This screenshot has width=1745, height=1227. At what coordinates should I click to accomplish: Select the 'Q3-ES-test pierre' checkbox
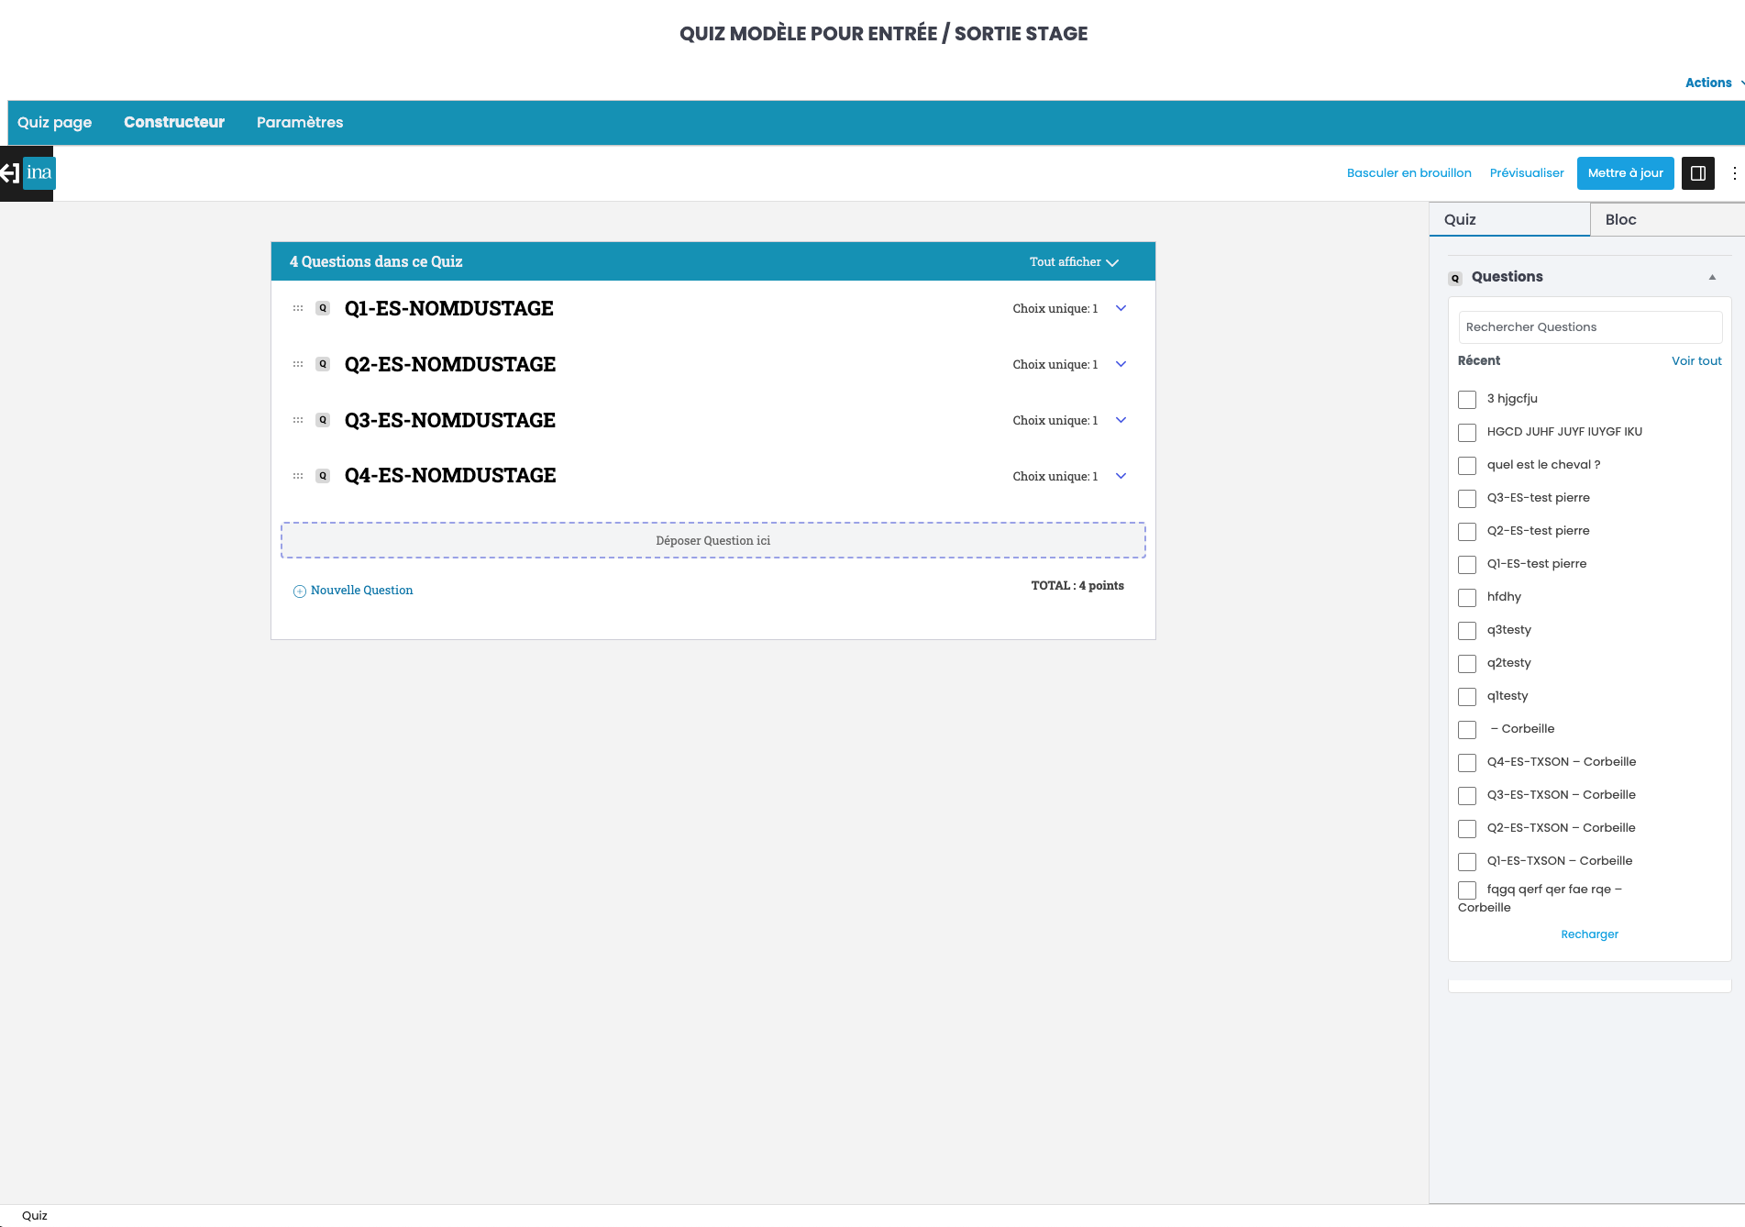tap(1467, 499)
